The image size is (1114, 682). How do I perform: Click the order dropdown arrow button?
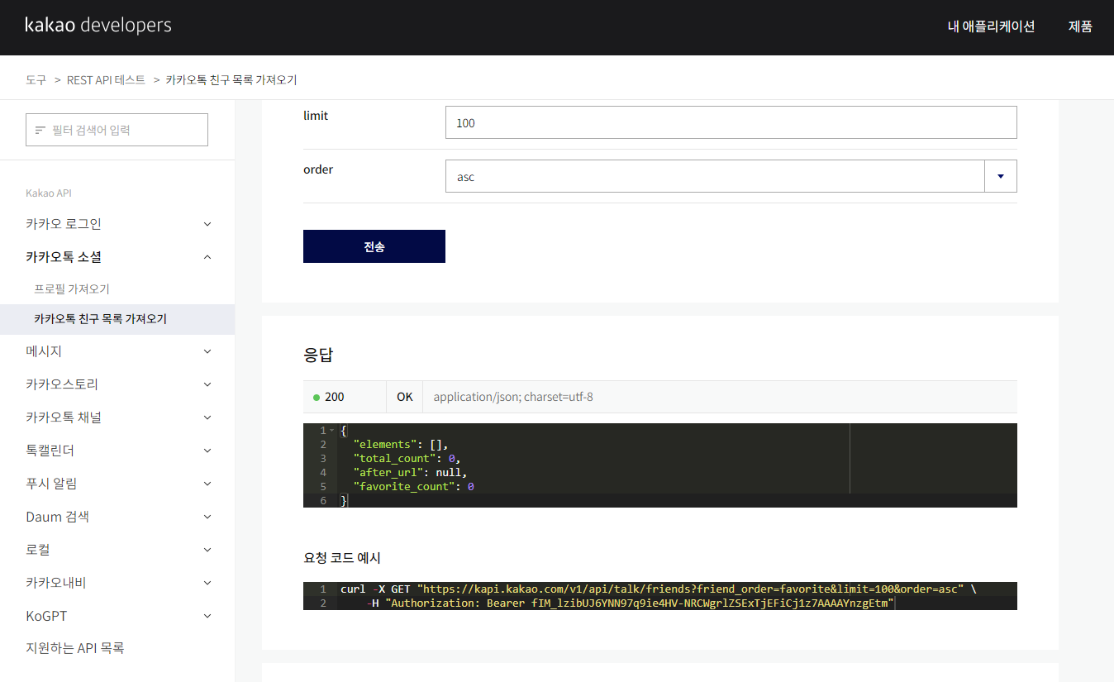point(1001,176)
